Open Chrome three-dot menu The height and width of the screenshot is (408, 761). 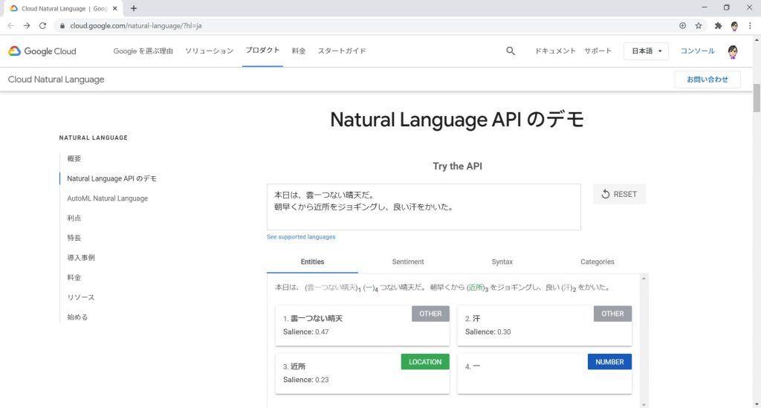750,26
